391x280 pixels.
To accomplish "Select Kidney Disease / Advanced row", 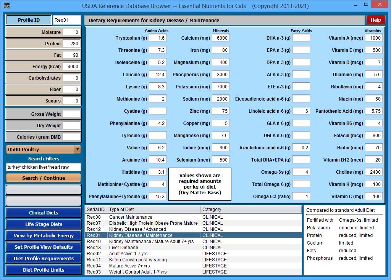I will coord(137,229).
